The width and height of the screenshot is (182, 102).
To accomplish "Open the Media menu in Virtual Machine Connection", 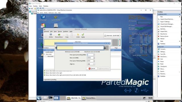I will tap(46, 13).
